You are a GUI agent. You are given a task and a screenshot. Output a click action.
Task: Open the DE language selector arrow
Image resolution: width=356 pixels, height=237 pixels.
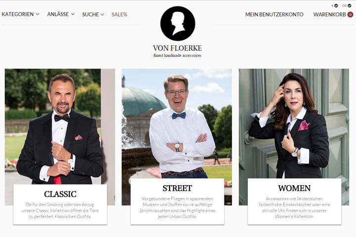pos(350,5)
